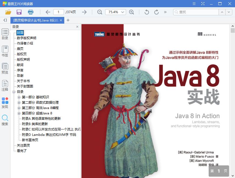This screenshot has width=235, height=178.
Task: Toggle fullscreen mode in title bar
Action: pyautogui.click(x=203, y=3)
